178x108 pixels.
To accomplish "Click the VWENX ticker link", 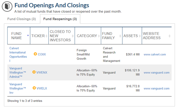I will coord(42,73).
